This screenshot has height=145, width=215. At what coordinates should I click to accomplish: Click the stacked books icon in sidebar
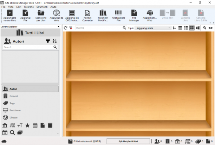click(x=20, y=132)
